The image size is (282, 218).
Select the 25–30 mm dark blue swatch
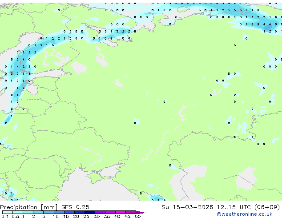pyautogui.click(x=90, y=212)
